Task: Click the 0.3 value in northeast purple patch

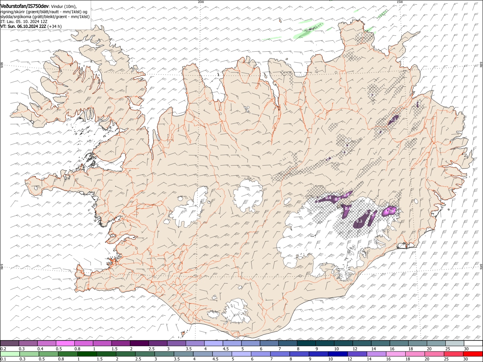Action: tap(394, 119)
